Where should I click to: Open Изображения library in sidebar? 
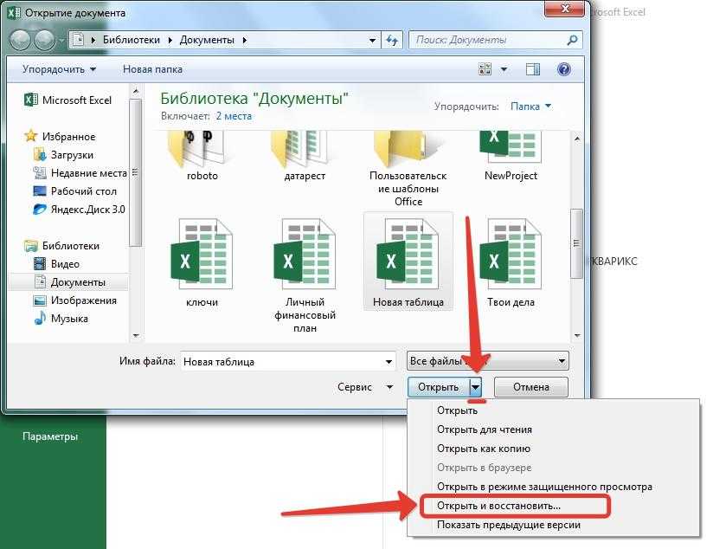tap(75, 300)
